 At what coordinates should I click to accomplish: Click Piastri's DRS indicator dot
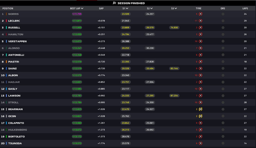[x=223, y=62]
